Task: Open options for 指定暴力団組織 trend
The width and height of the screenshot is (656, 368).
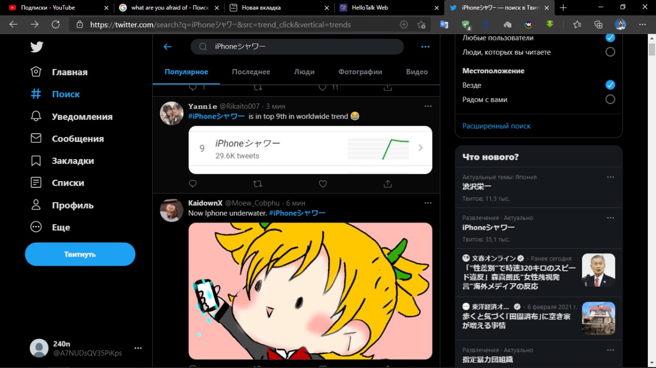Action: pos(610,350)
